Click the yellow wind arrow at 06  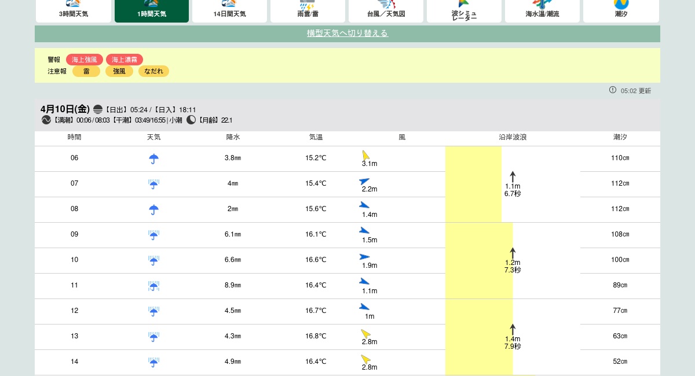pyautogui.click(x=366, y=155)
